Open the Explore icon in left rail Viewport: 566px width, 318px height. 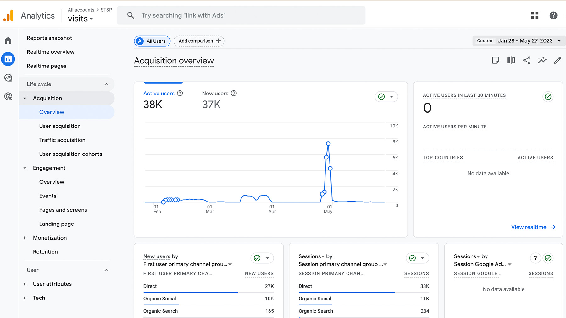(8, 78)
